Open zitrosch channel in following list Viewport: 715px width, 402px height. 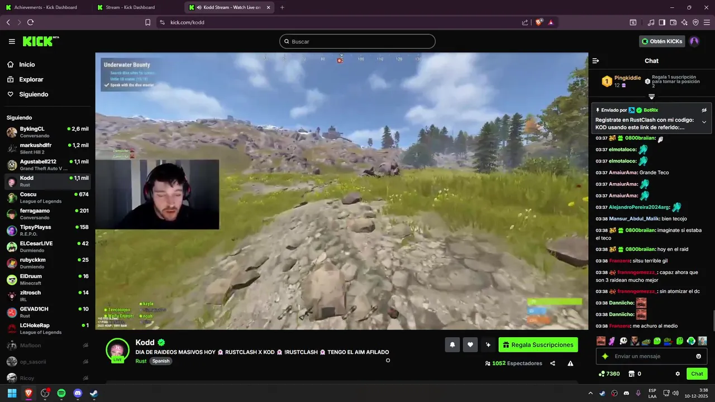point(47,295)
